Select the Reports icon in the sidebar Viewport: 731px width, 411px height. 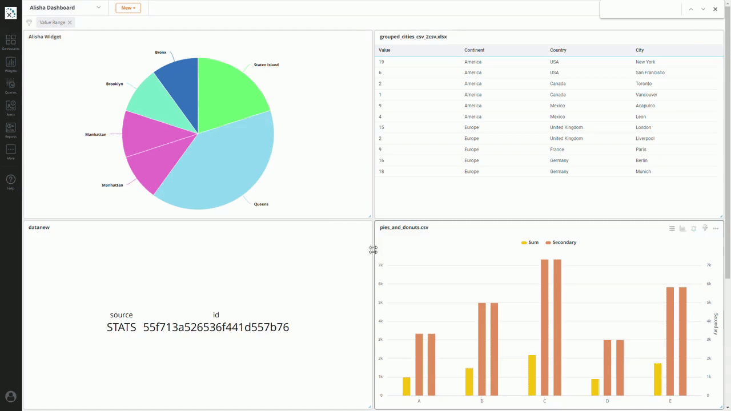click(x=11, y=129)
